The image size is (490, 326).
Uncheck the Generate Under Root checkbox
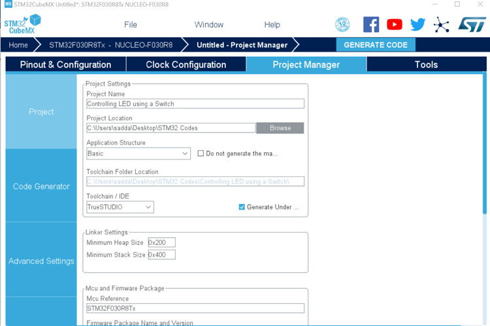coord(242,207)
